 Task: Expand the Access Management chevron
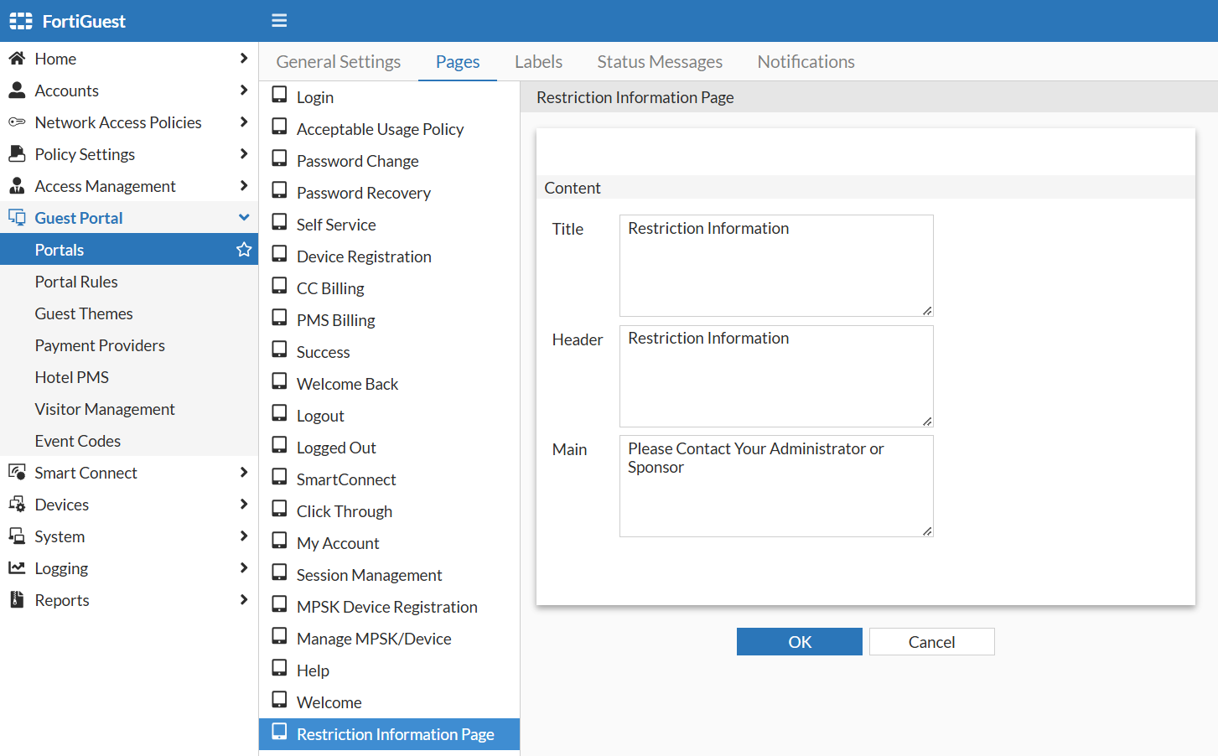pos(244,185)
